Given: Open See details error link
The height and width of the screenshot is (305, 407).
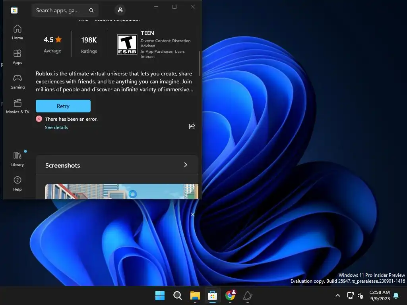Looking at the screenshot, I should click(56, 127).
